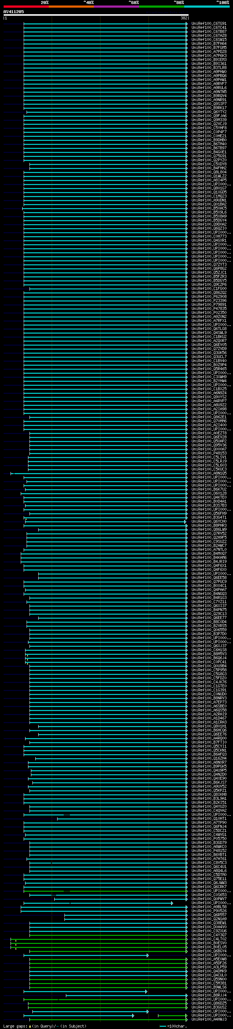The height and width of the screenshot is (1029, 233).
Task: Open hit UniRef100_C6TAZ8
Action: coord(209,35)
